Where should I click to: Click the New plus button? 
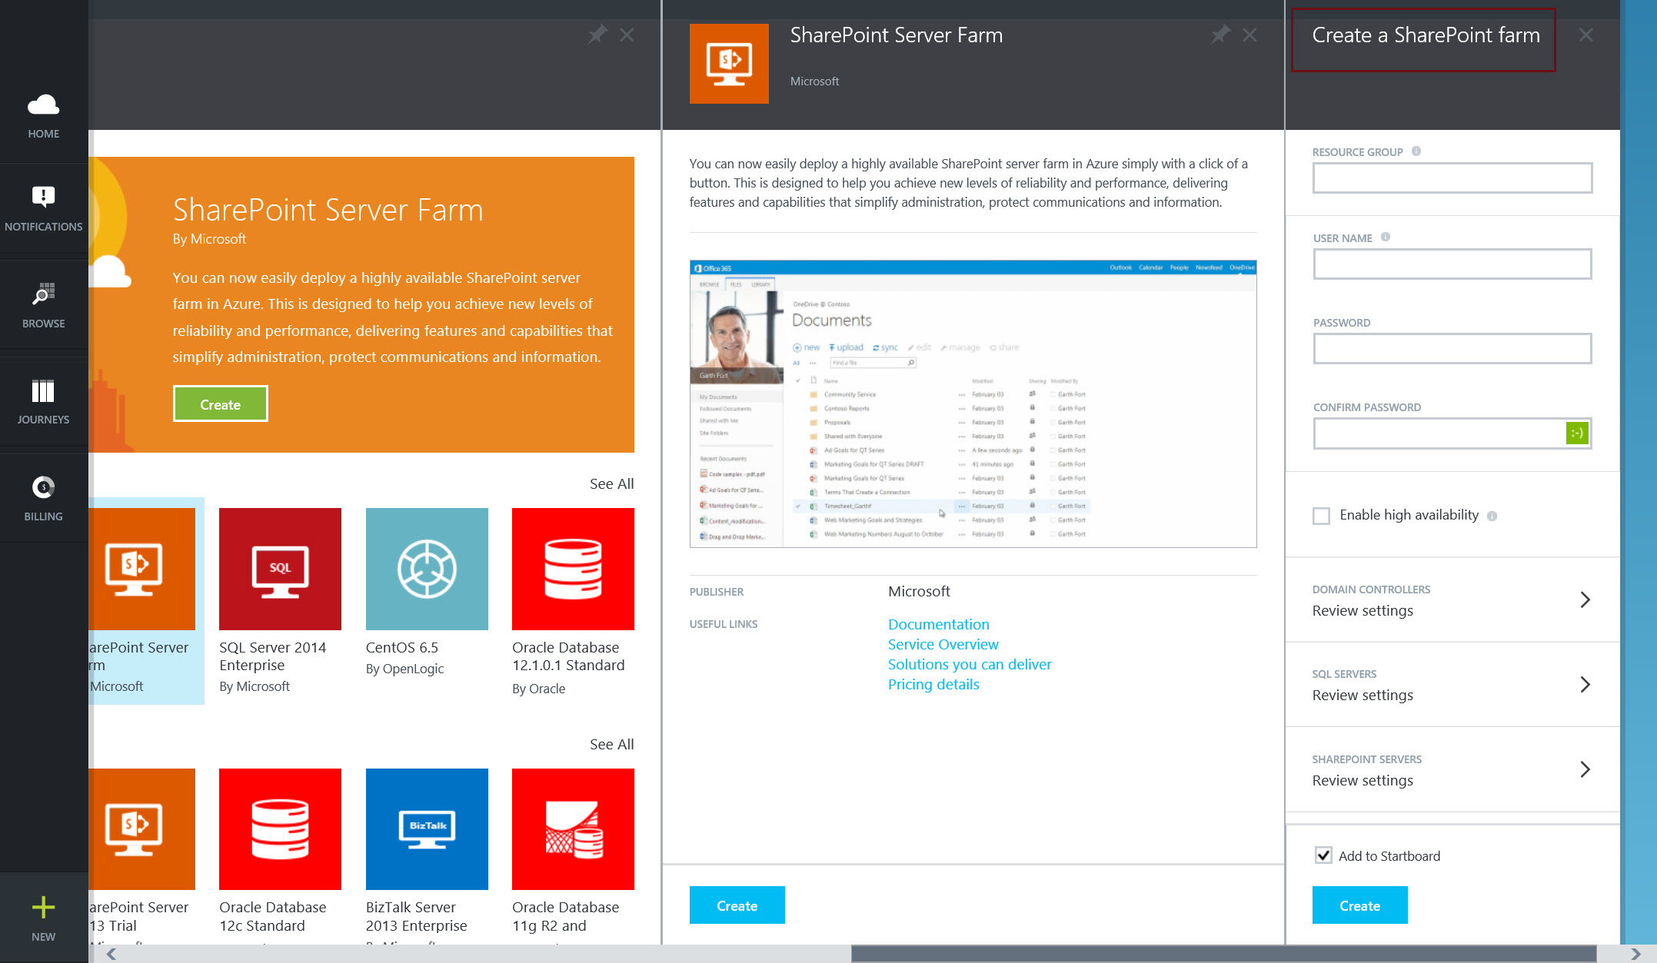pos(43,918)
